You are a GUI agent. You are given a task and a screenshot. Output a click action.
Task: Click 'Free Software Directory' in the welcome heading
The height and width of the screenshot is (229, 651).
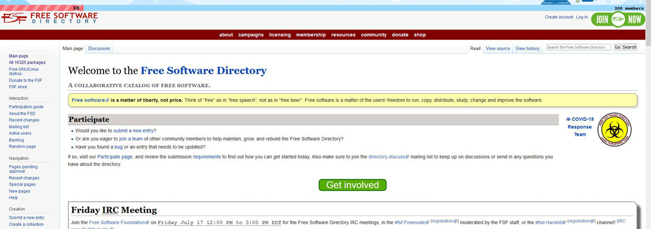tap(203, 70)
